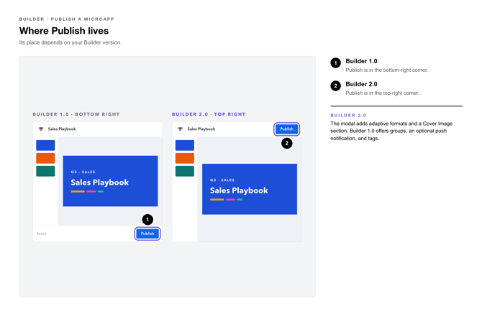
Task: Select orange slide thumbnail in Builder 1.0 sidebar
Action: (x=45, y=158)
